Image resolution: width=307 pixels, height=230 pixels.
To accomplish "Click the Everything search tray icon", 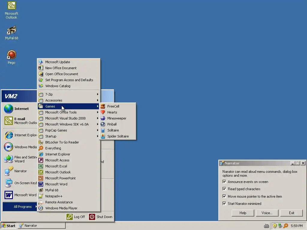I will tap(286, 226).
